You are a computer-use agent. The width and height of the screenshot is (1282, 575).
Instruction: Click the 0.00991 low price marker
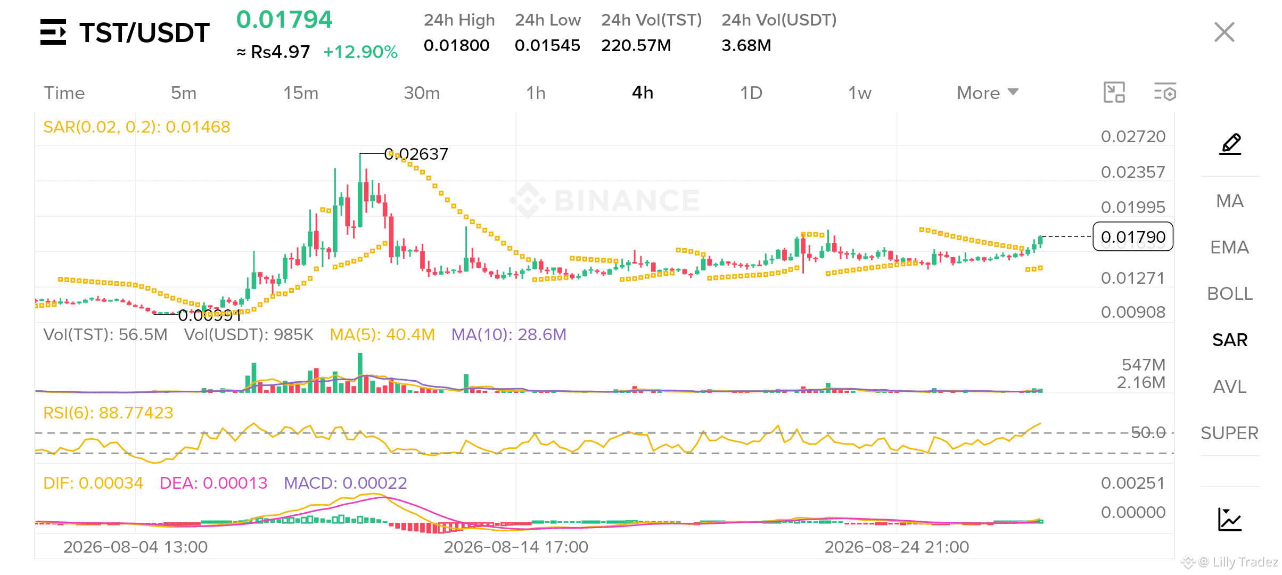209,315
